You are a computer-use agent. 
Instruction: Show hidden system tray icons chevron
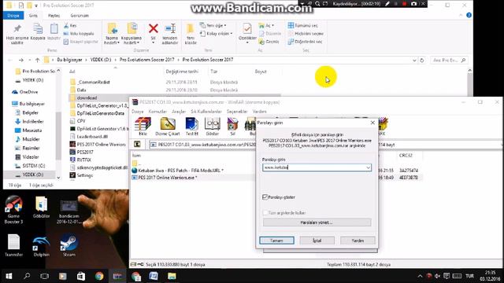pos(420,276)
